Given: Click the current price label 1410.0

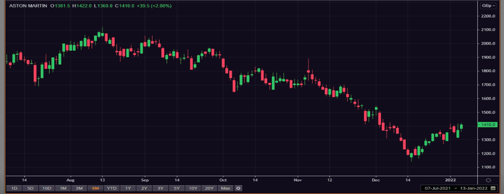Looking at the screenshot, I should (x=488, y=125).
